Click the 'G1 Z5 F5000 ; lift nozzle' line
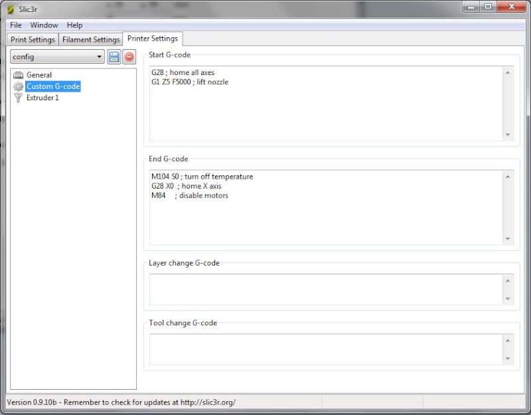Screen dimensions: 531x415 tap(190, 82)
